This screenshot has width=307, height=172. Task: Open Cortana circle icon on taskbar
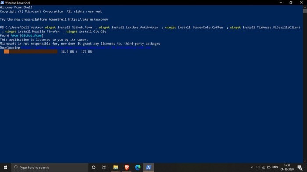pos(93,168)
